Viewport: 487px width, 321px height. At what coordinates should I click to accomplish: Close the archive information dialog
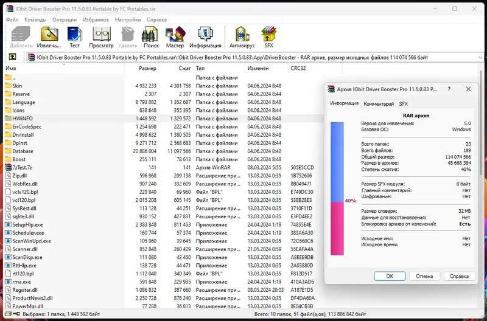[x=468, y=89]
